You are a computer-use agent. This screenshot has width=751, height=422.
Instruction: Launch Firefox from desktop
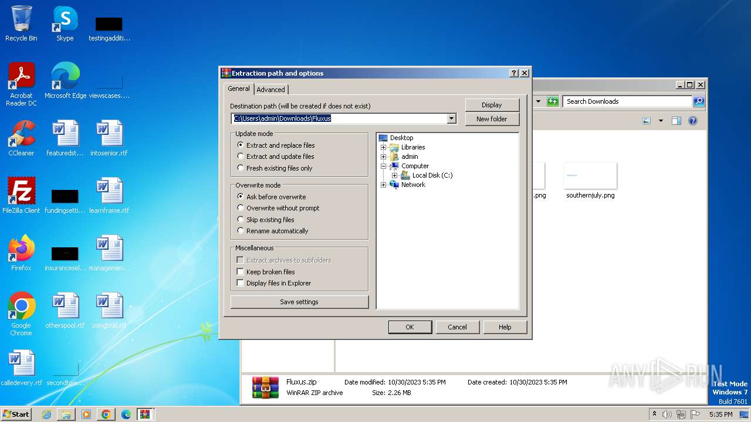click(x=21, y=253)
